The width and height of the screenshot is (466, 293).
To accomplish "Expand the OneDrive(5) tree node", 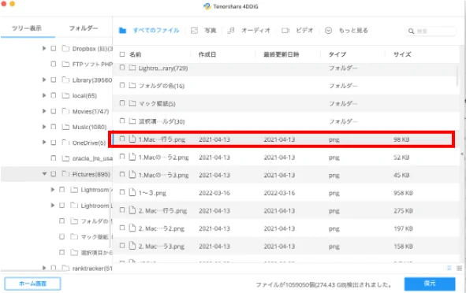I will (x=44, y=143).
